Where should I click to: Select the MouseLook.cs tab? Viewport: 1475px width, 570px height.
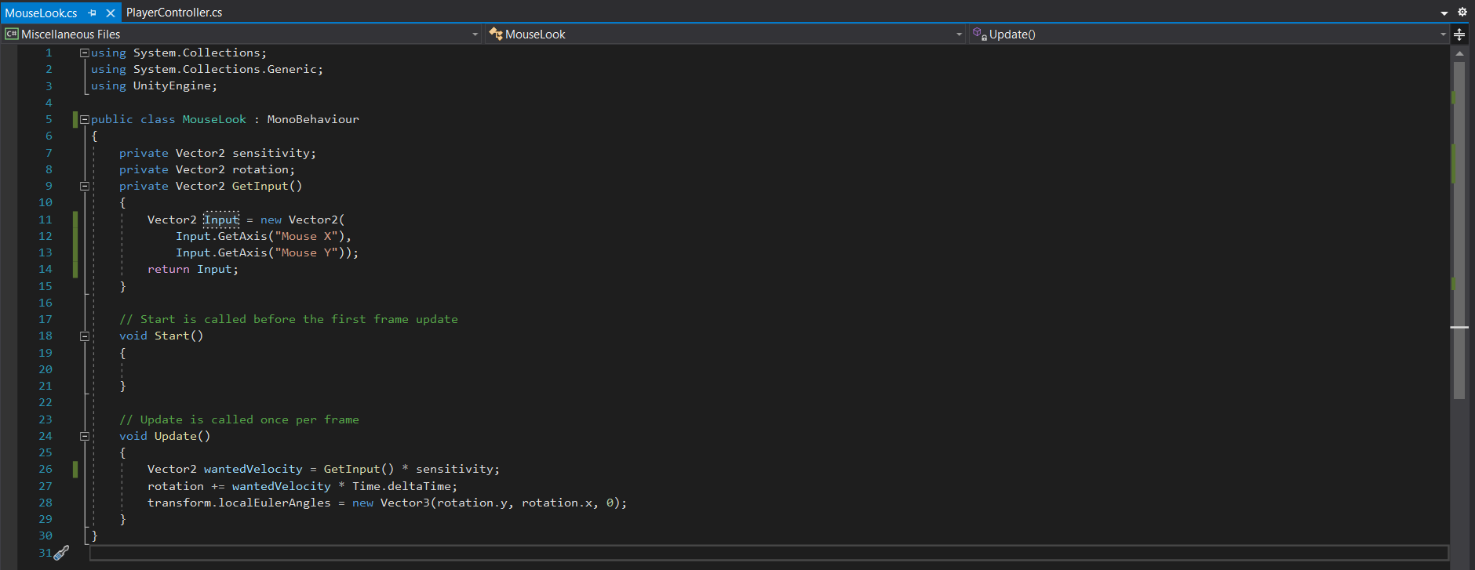tap(41, 13)
